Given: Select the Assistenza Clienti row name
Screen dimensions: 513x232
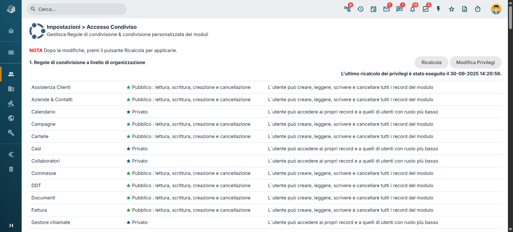Looking at the screenshot, I should point(51,87).
